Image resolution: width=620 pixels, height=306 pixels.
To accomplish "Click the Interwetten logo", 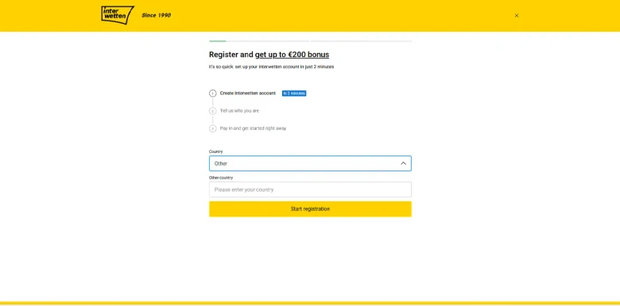I will tap(118, 15).
